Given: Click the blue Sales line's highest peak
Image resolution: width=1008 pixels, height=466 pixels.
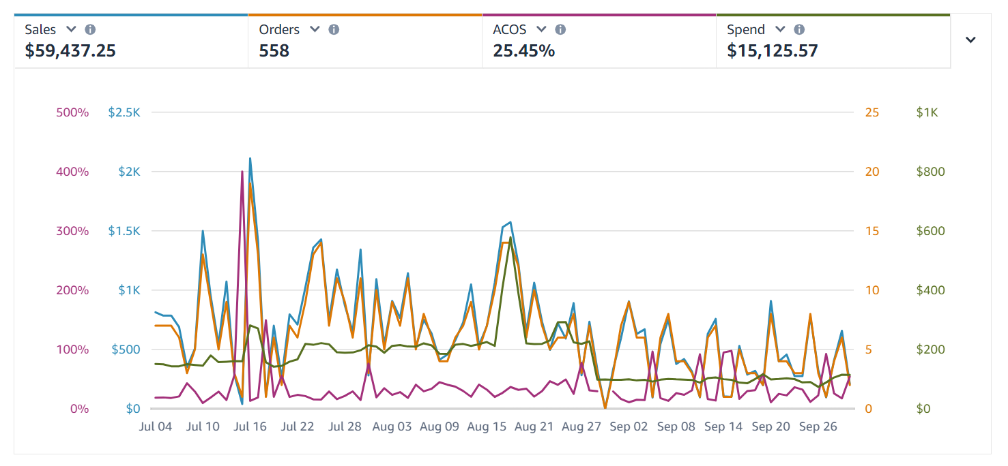Looking at the screenshot, I should tap(250, 159).
